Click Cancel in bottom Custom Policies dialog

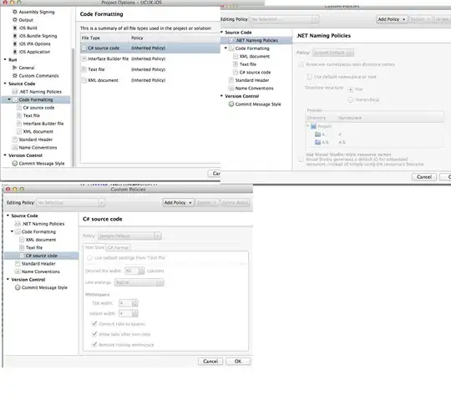[210, 362]
